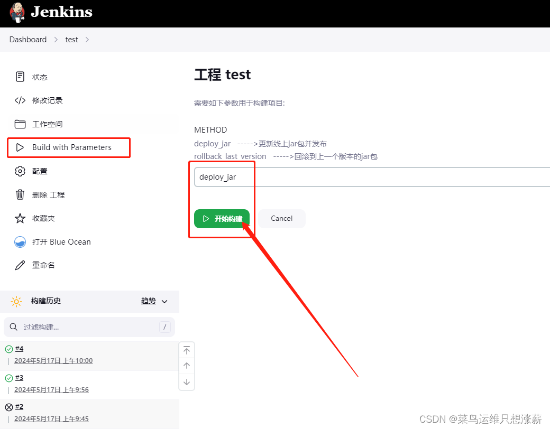
Task: Click the sun build status icon
Action: click(x=16, y=302)
